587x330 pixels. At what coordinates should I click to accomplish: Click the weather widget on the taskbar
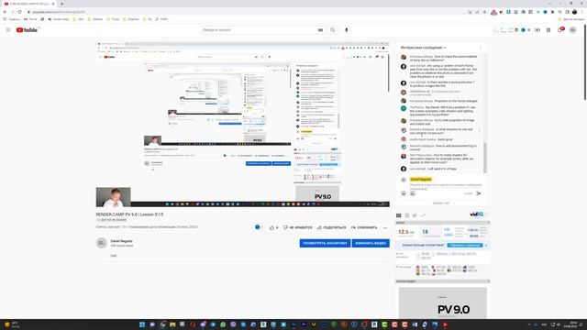click(12, 324)
